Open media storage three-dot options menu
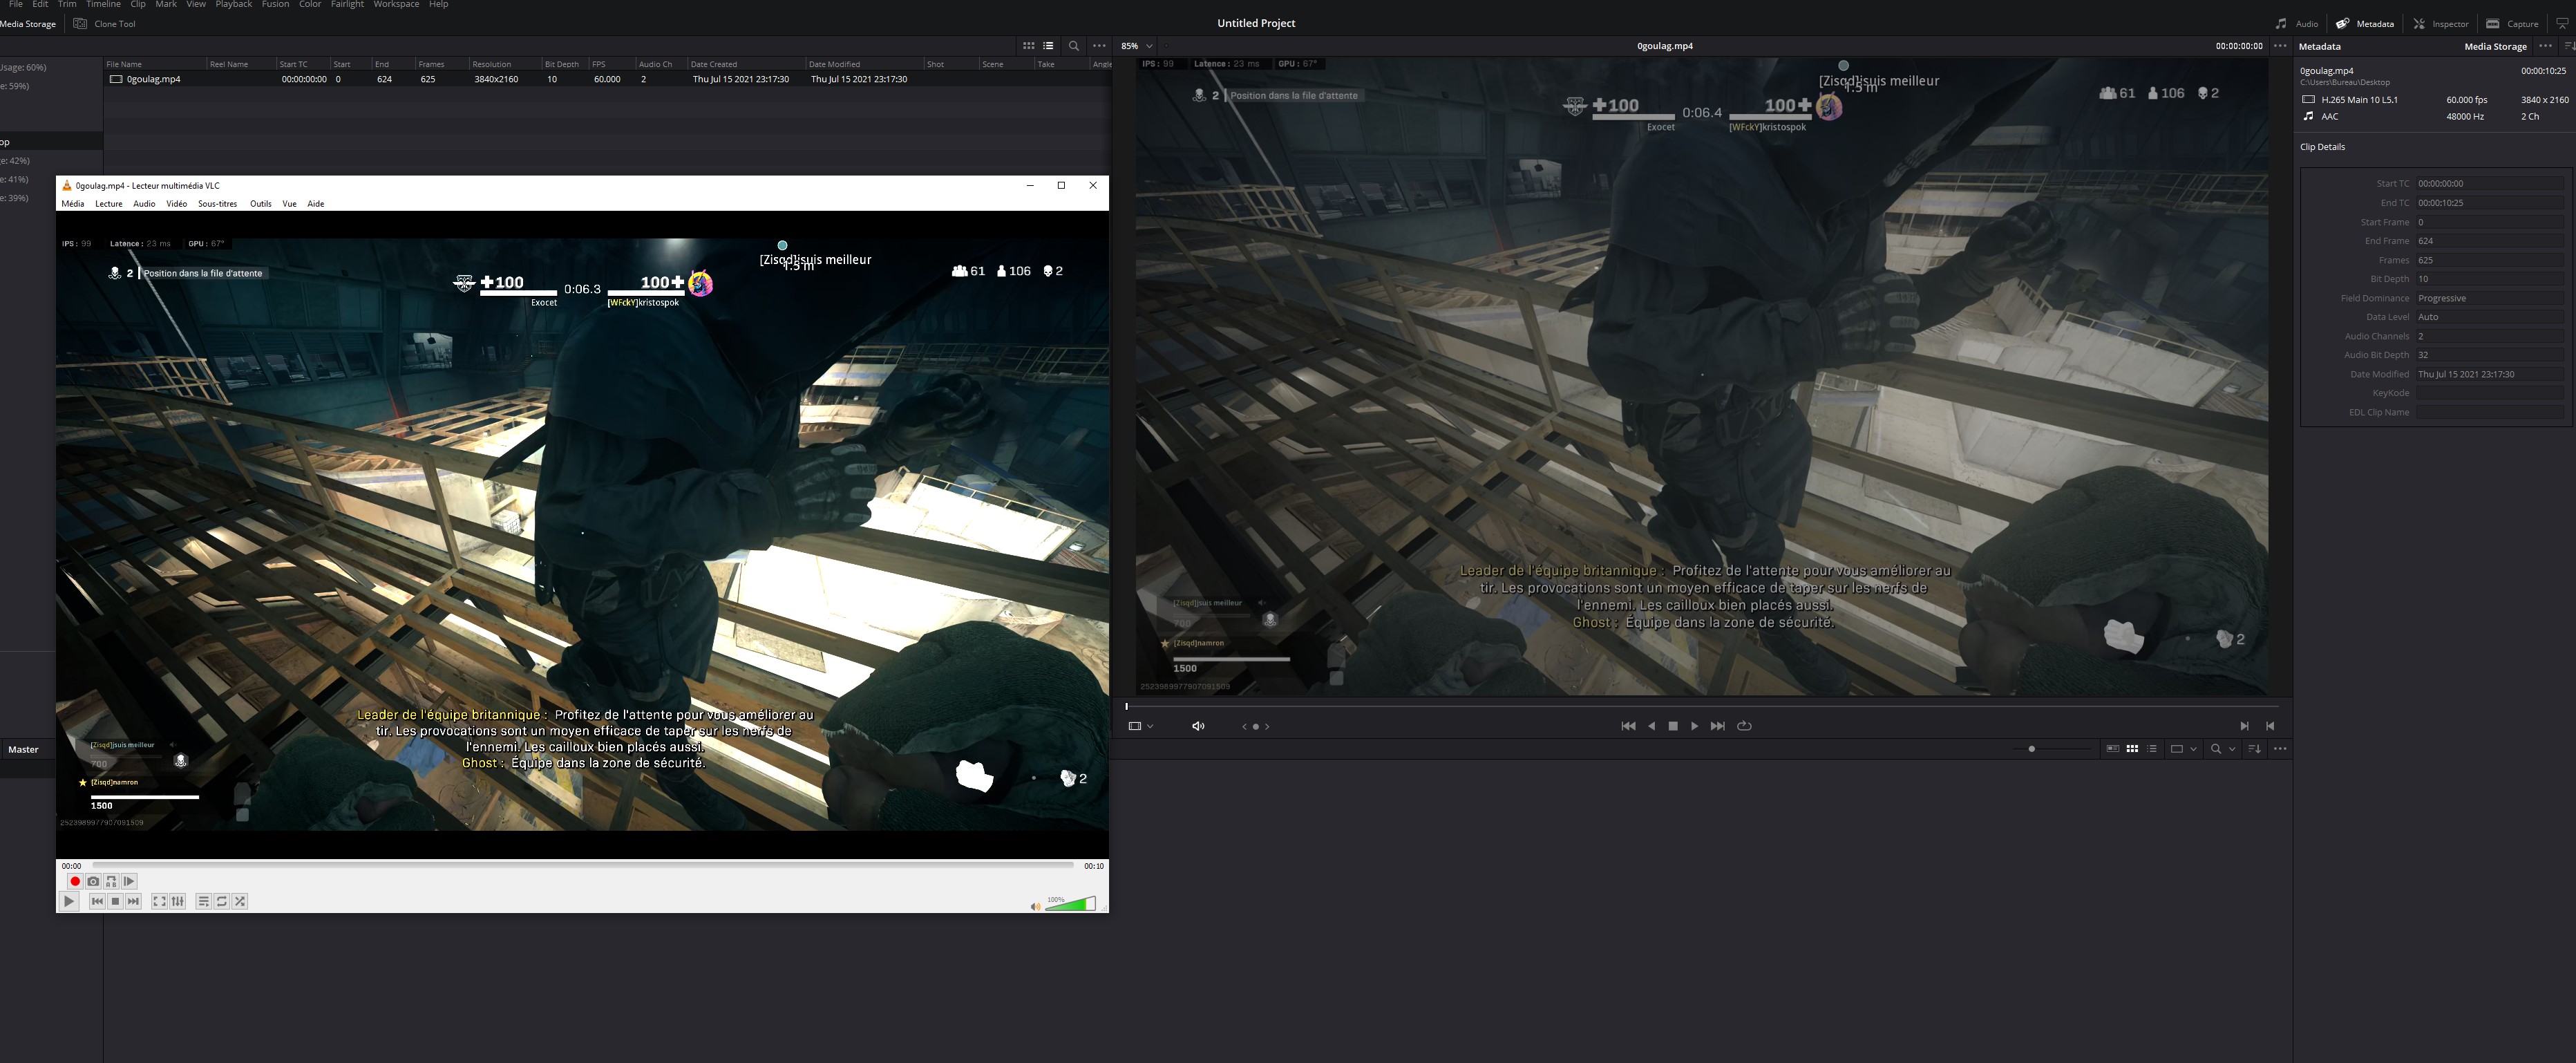The height and width of the screenshot is (1063, 2576). pyautogui.click(x=1099, y=45)
